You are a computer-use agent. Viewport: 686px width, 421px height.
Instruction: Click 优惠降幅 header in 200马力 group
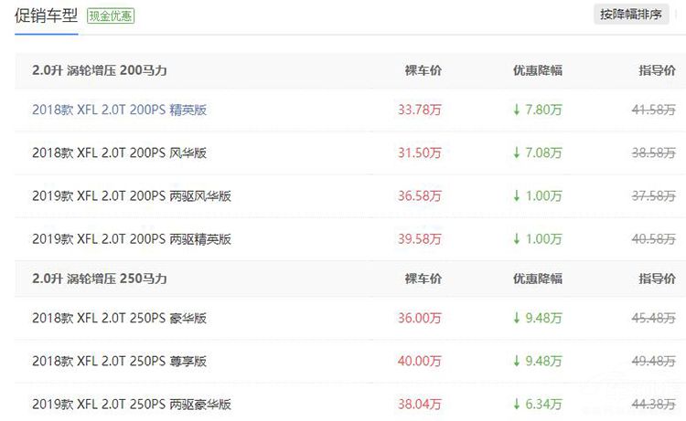click(538, 70)
